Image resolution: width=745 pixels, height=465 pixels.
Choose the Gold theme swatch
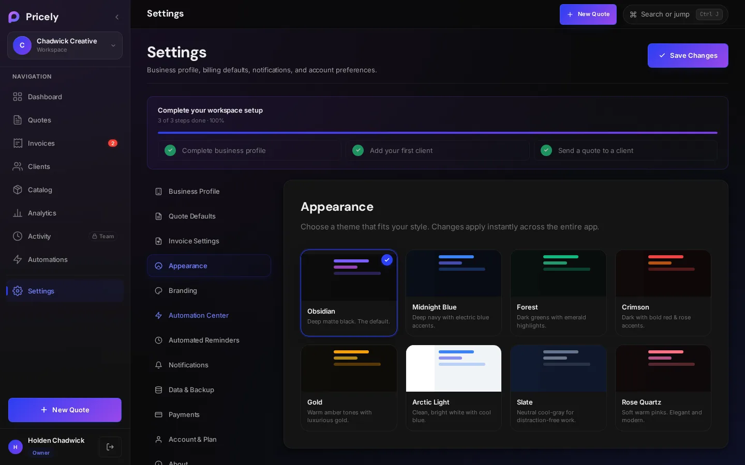click(x=349, y=368)
